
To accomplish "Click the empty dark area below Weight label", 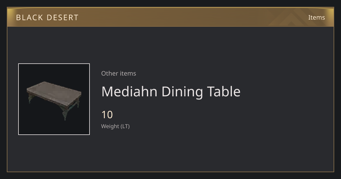I will (170, 151).
